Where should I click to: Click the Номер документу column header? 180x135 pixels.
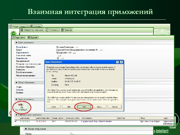tap(72, 118)
